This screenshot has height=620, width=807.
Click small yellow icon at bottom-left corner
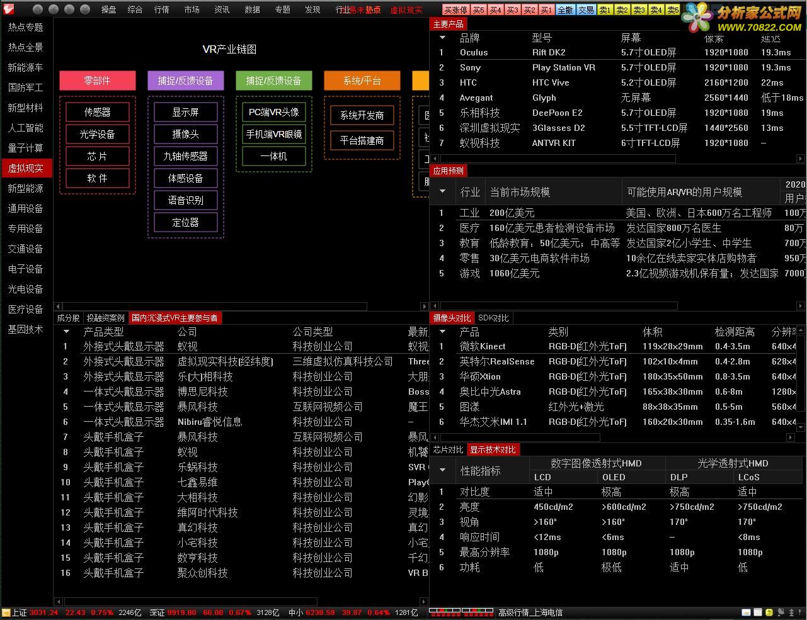[x=6, y=612]
